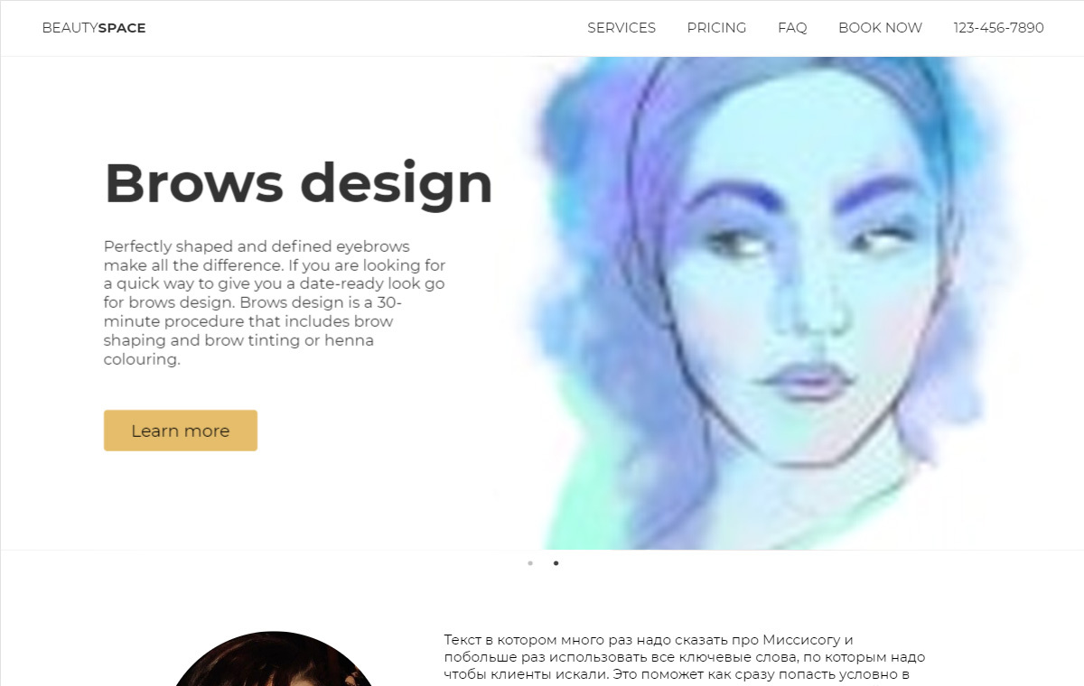Click the lips of the illustrated woman

pos(806,382)
